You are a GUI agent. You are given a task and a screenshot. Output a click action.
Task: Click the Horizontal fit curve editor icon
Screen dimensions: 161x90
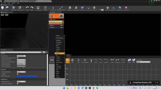pyautogui.click(x=52, y=60)
